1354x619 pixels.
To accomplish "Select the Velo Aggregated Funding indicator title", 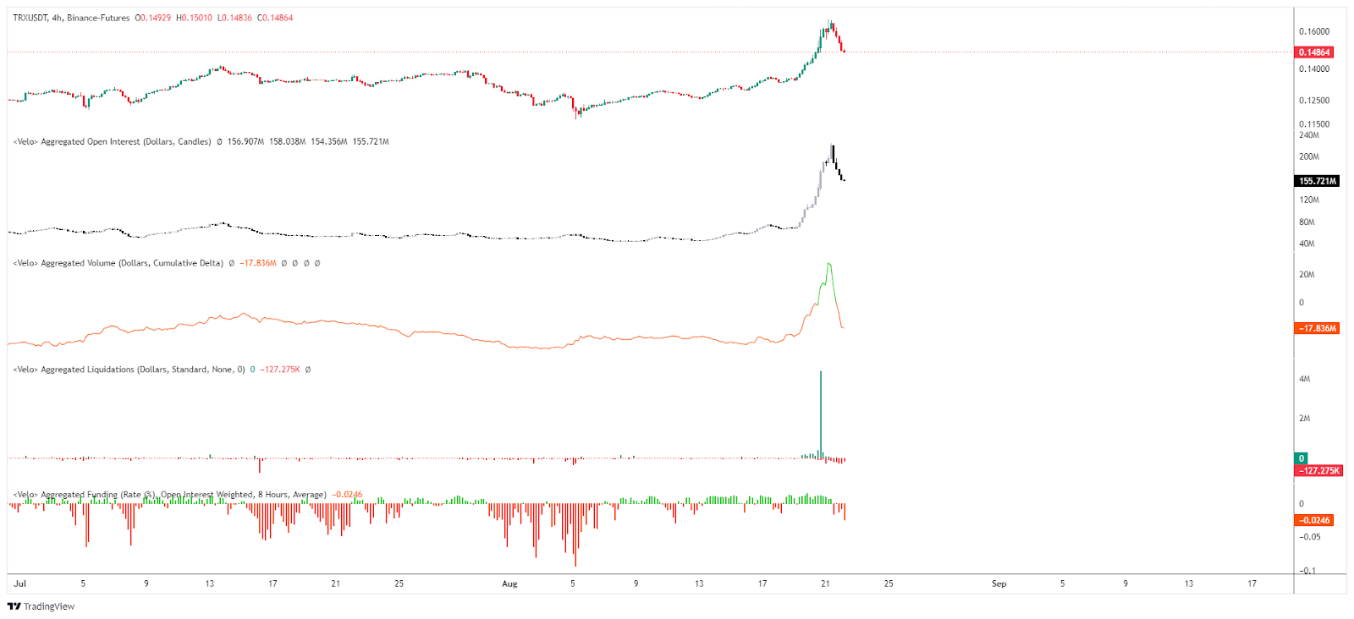I will (x=169, y=495).
